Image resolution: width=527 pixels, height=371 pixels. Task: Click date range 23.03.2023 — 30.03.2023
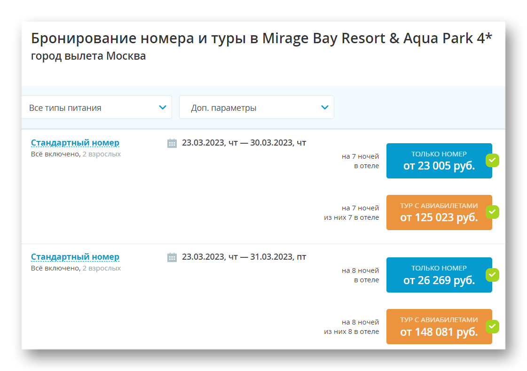click(x=244, y=143)
